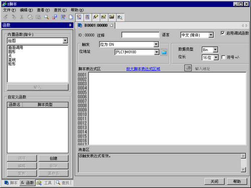Click the toolbar icon with red circled number

79,17
